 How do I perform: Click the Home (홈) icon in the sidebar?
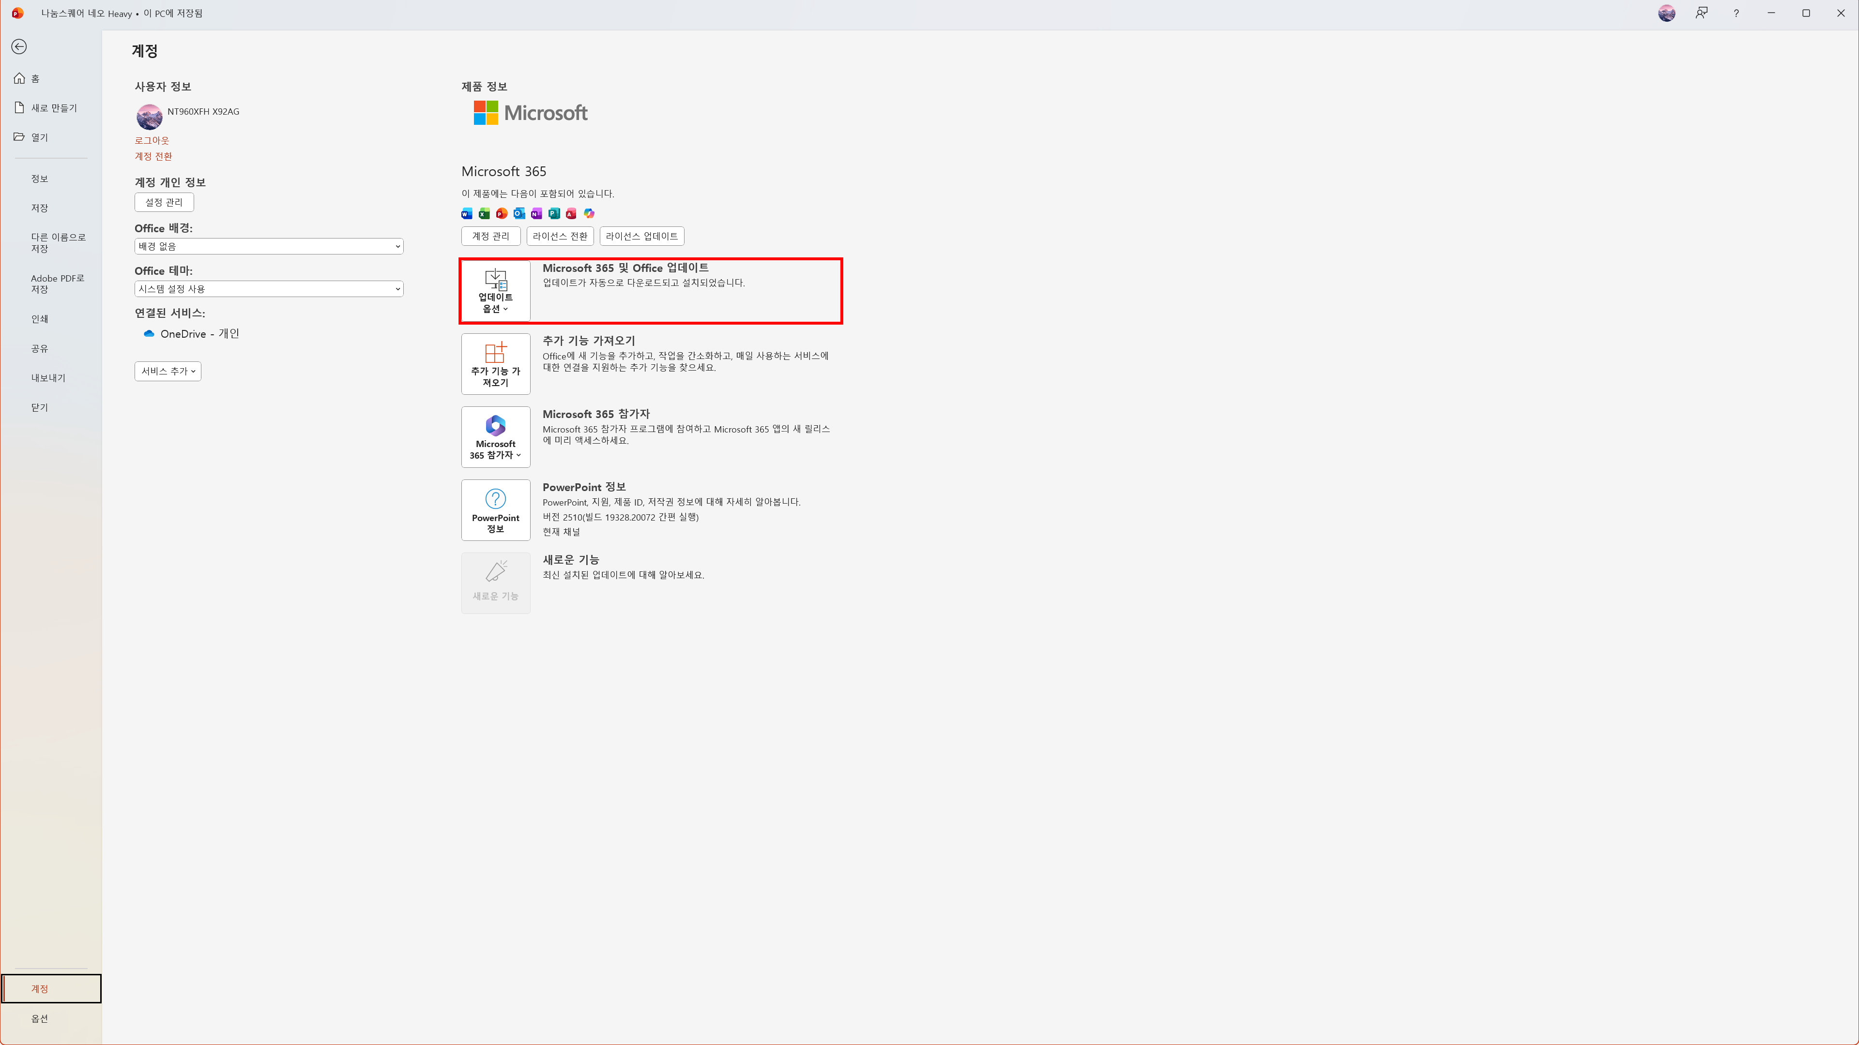click(x=20, y=78)
